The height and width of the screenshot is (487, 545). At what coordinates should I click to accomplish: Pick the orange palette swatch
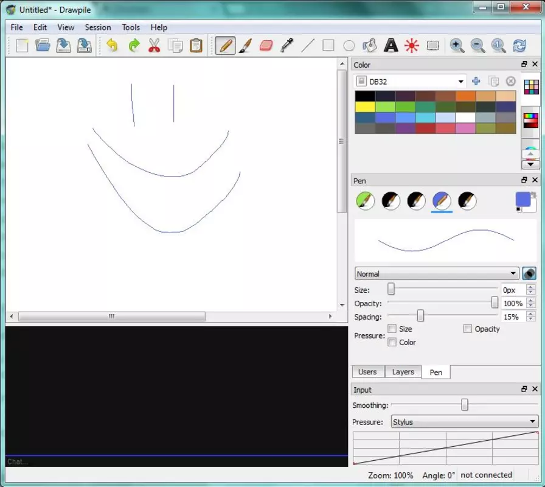[465, 96]
